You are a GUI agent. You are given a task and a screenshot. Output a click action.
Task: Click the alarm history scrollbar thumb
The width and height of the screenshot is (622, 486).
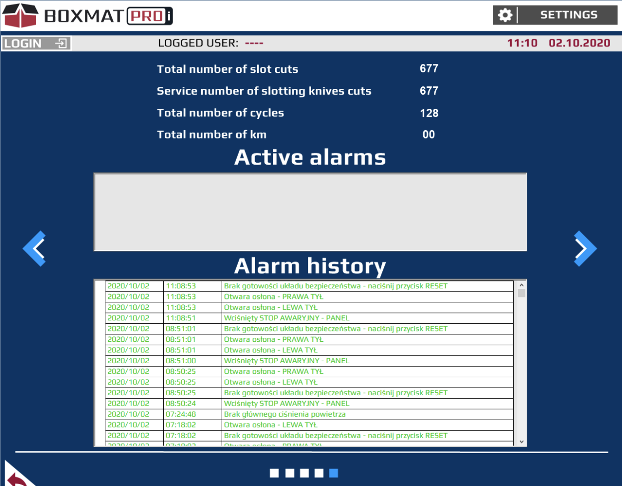tap(522, 293)
